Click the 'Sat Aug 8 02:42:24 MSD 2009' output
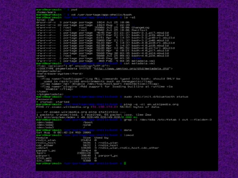This screenshot has width=238, height=178. [x=63, y=133]
